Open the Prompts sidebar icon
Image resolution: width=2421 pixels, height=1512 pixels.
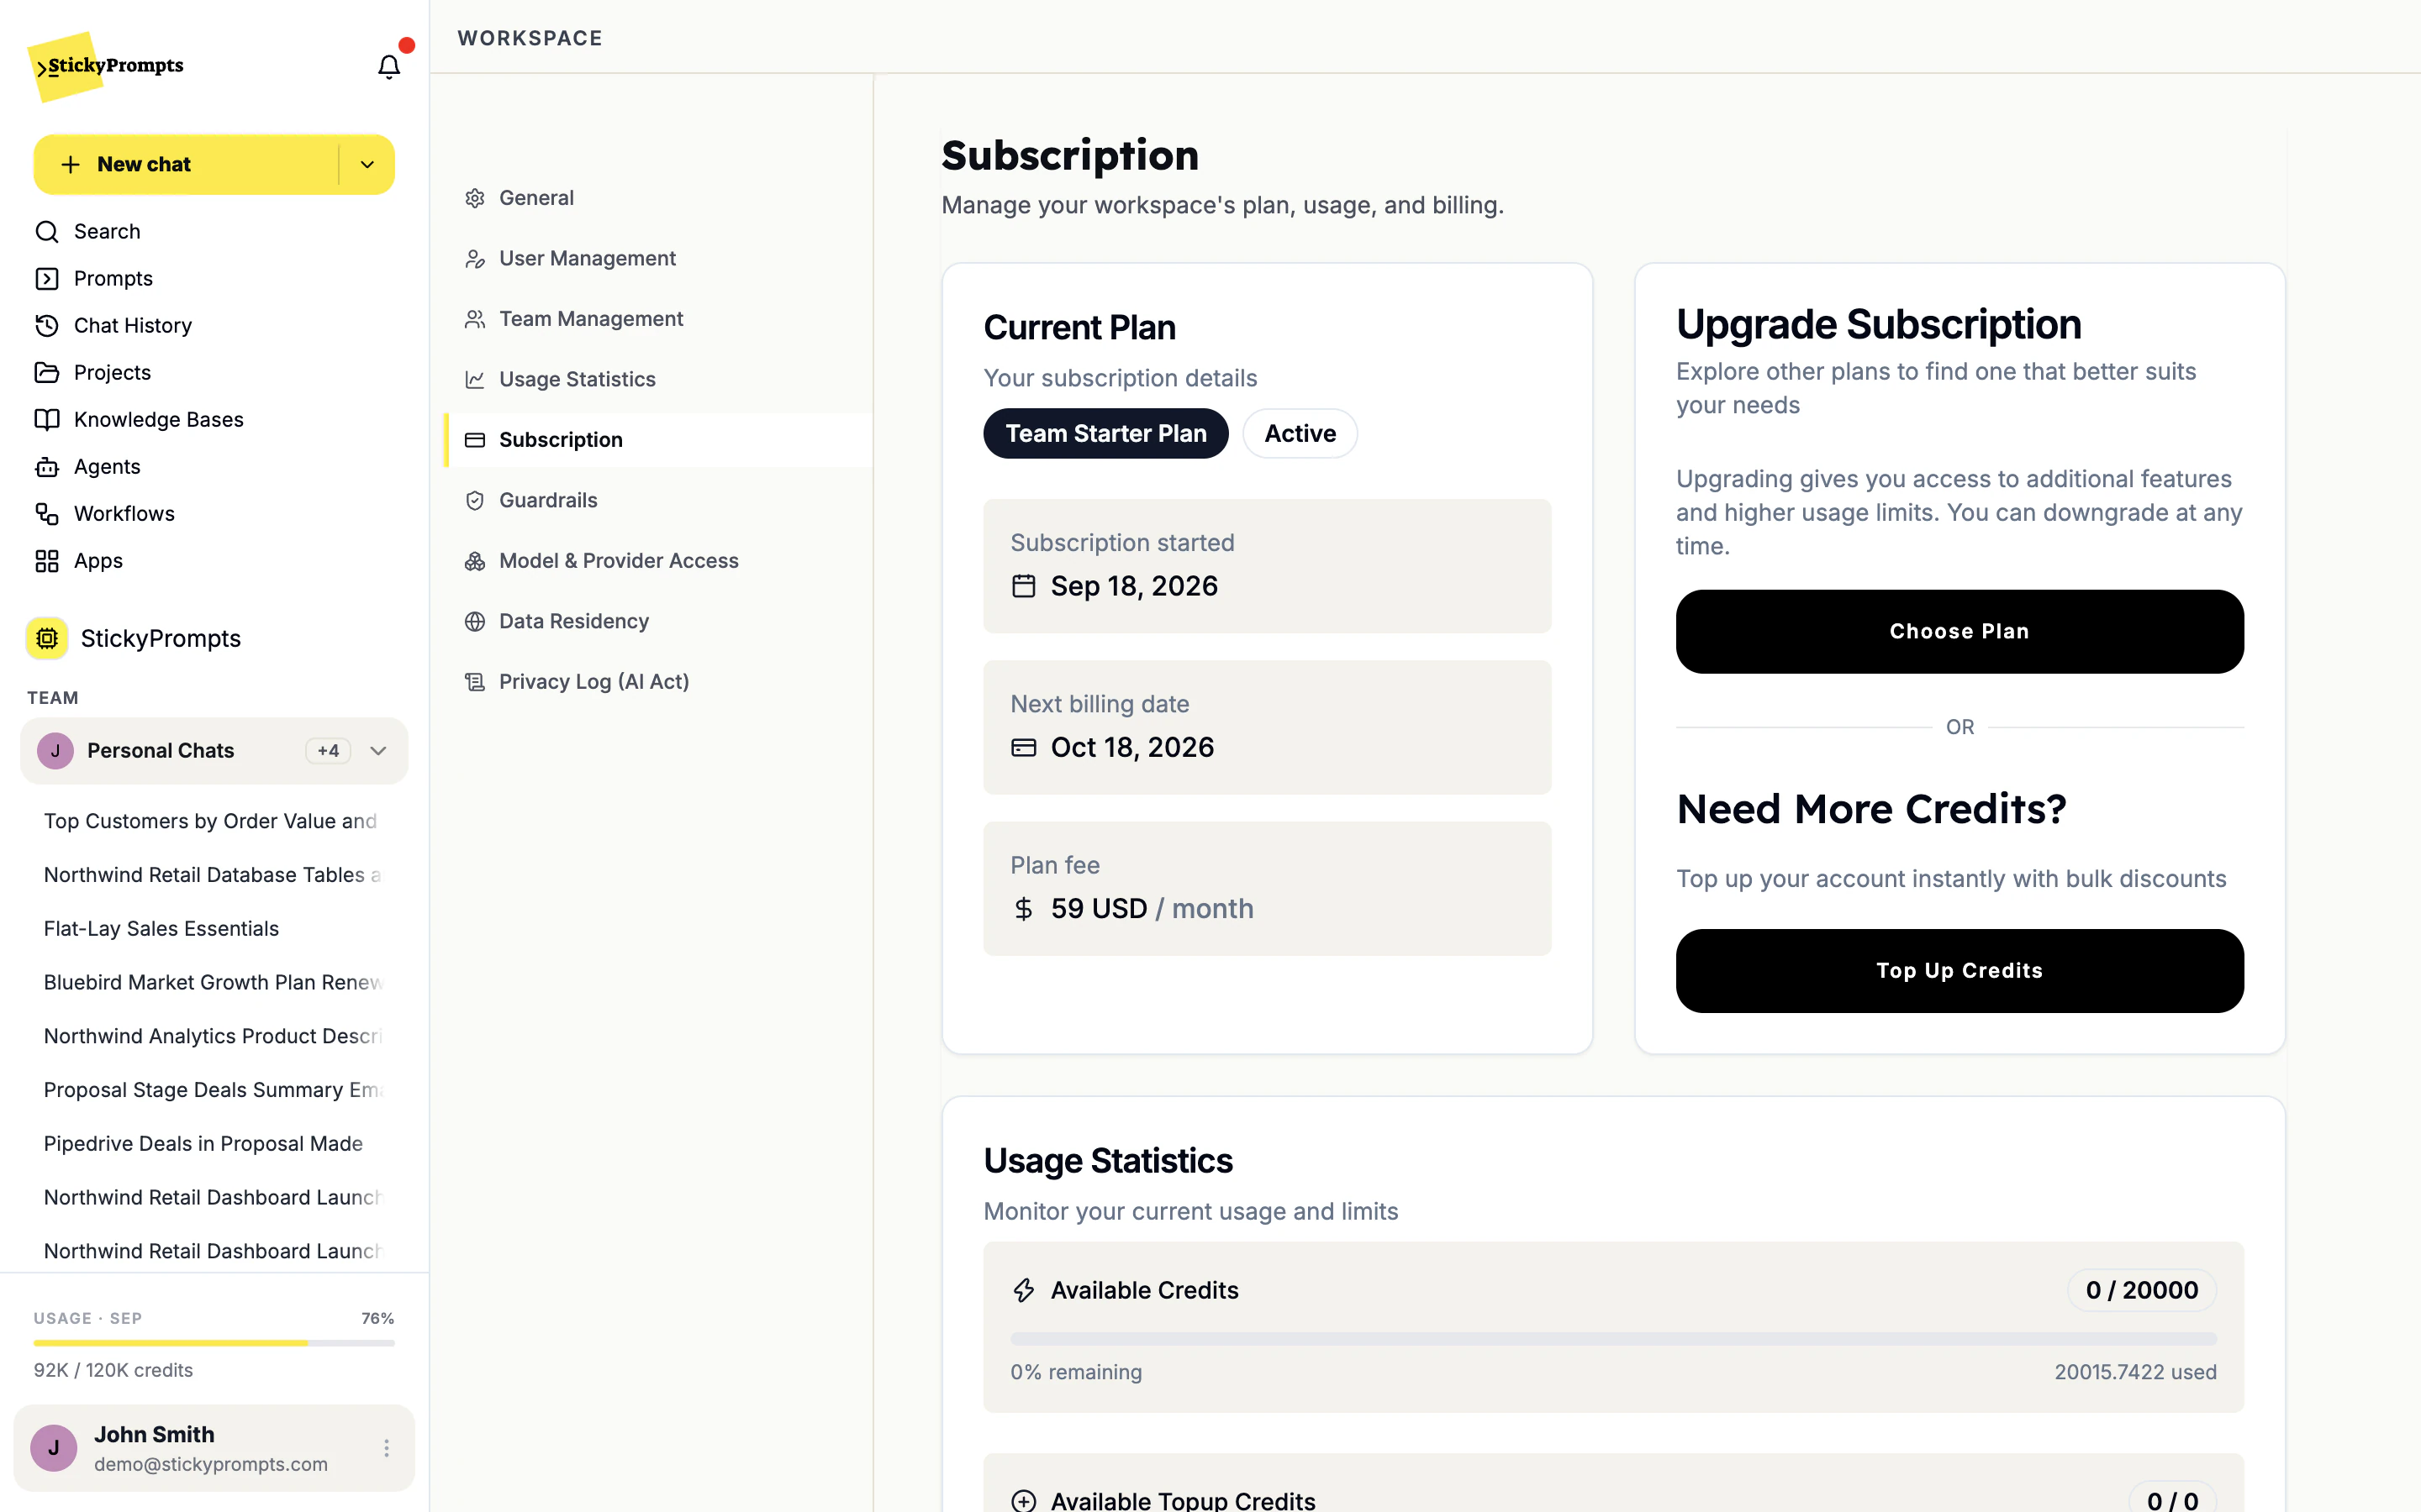click(x=47, y=278)
